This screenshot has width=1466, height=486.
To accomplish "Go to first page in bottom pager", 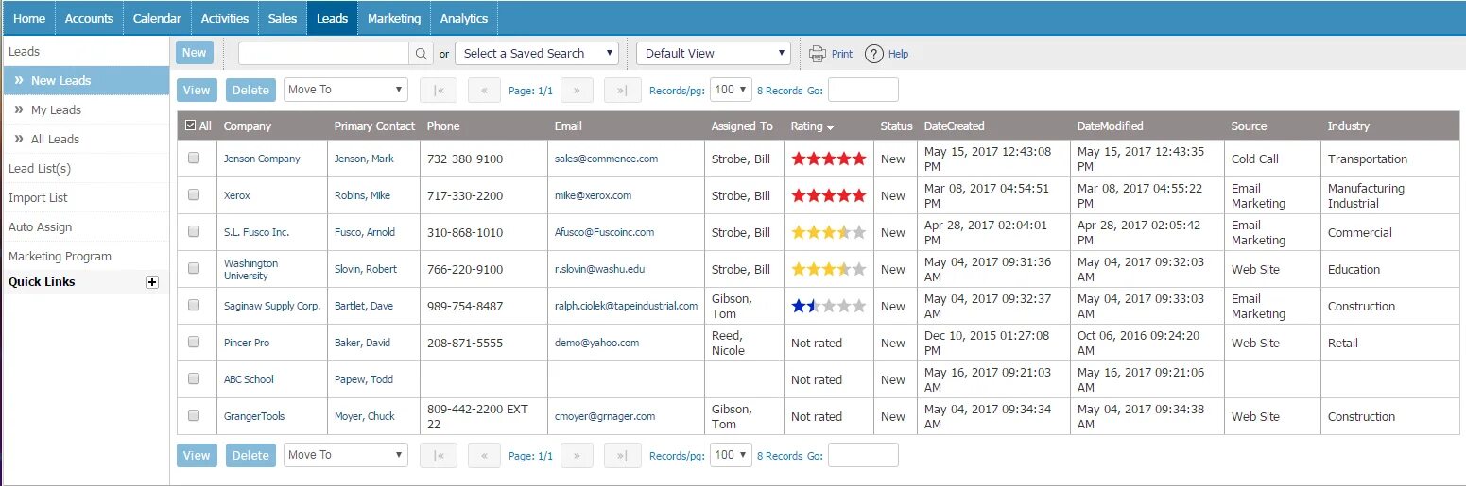I will pos(439,455).
